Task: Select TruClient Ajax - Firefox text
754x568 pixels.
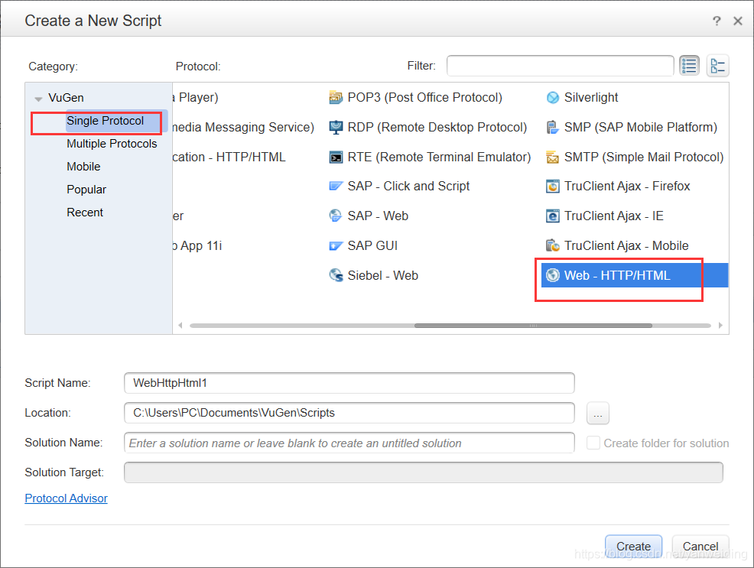Action: point(627,187)
